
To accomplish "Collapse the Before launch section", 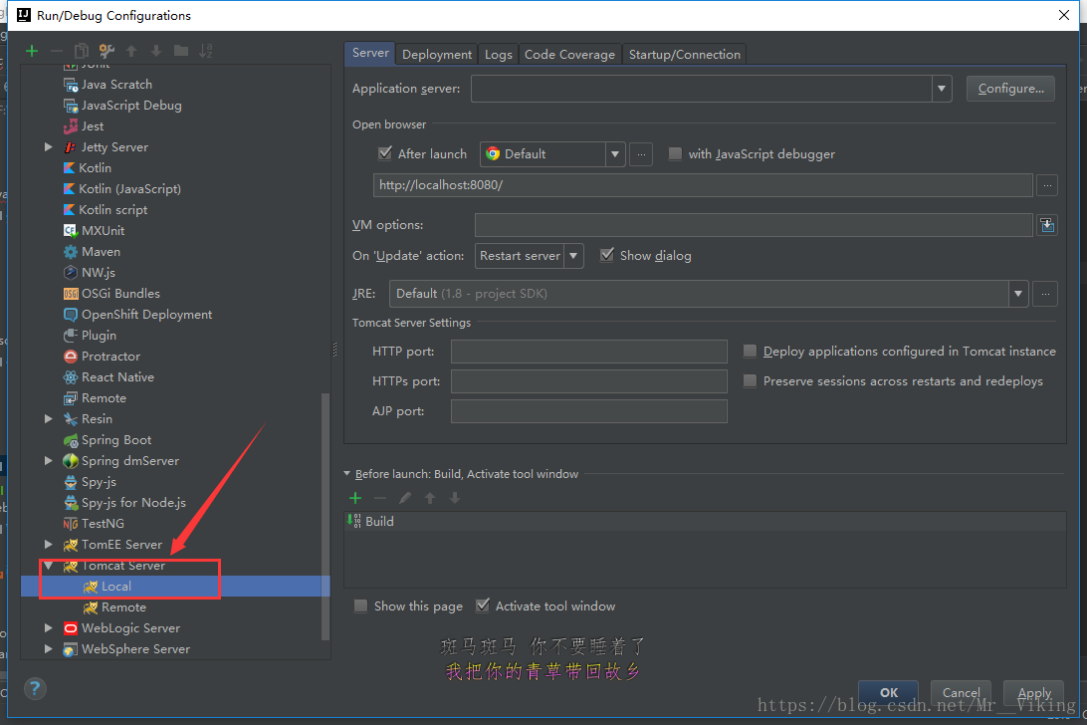I will [x=347, y=474].
